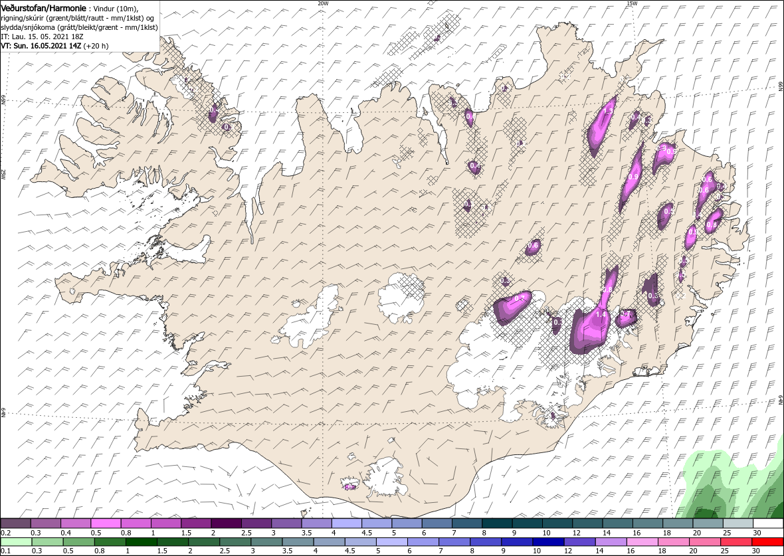Pick the dark mauve 0.2 swatch in purple legend
Viewport: 784px width, 556px height.
tap(16, 523)
